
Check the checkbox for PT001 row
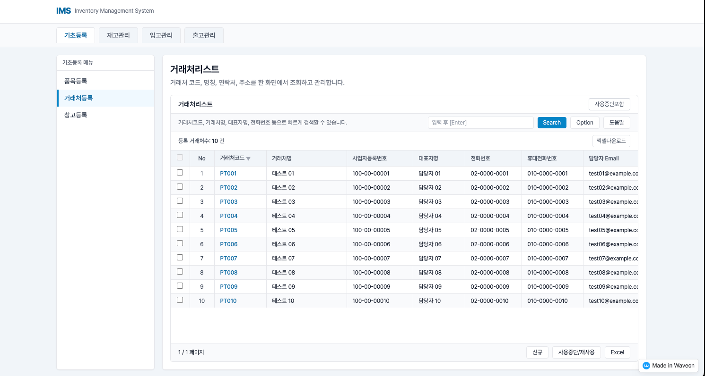pyautogui.click(x=180, y=173)
